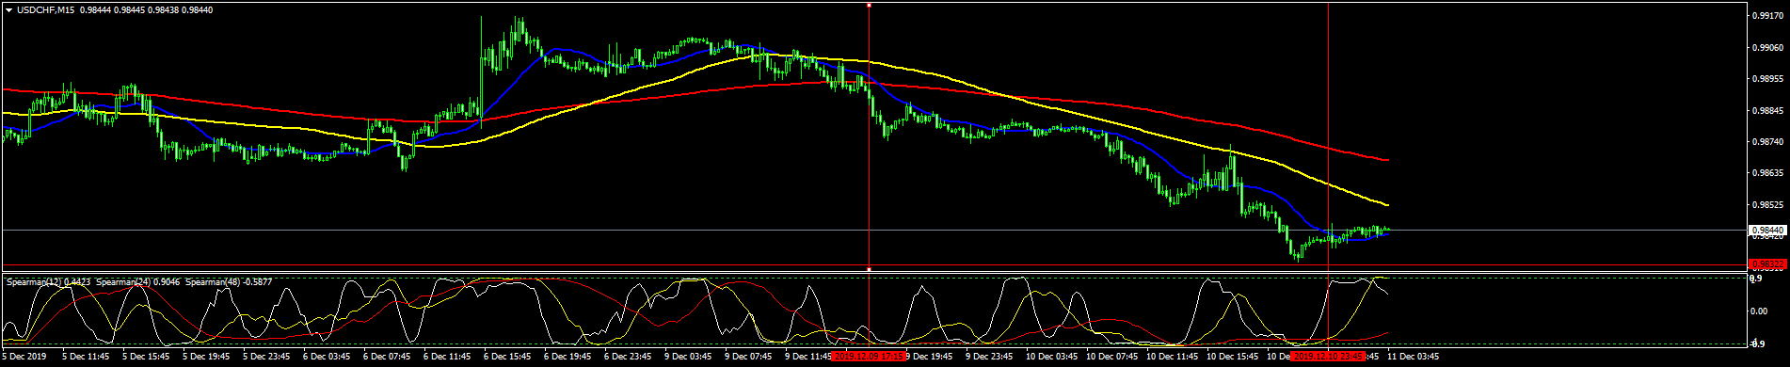This screenshot has width=1790, height=367.
Task: Click the Spearman(24) 0.9046 indicator label
Action: click(x=137, y=281)
